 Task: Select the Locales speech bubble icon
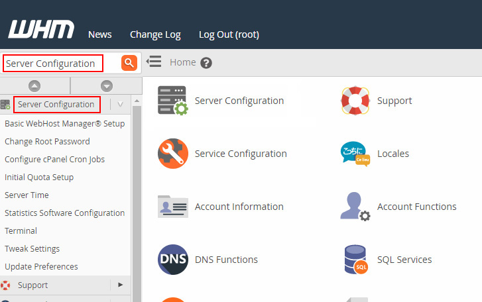[355, 154]
